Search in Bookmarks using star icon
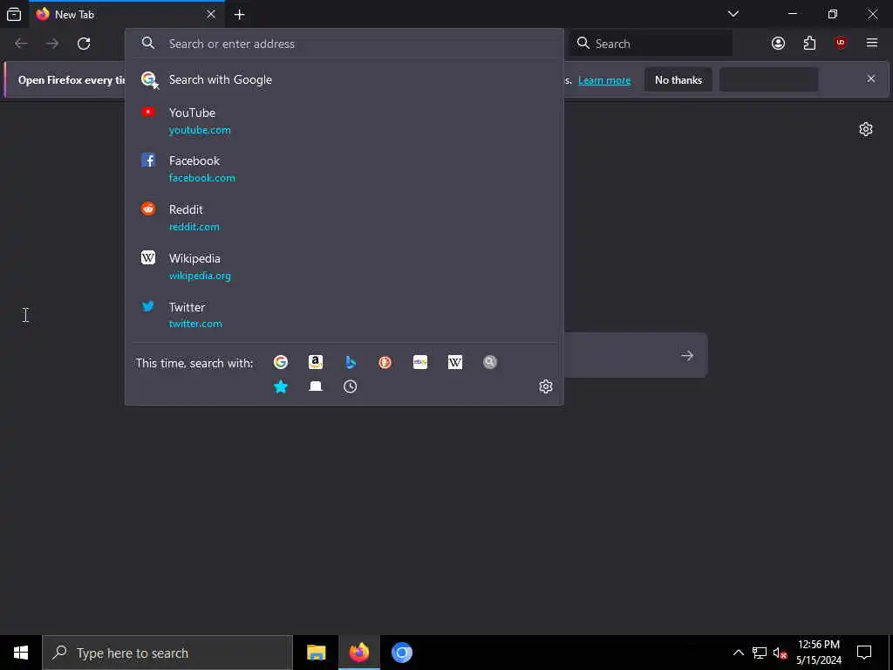This screenshot has width=893, height=670. 280,386
